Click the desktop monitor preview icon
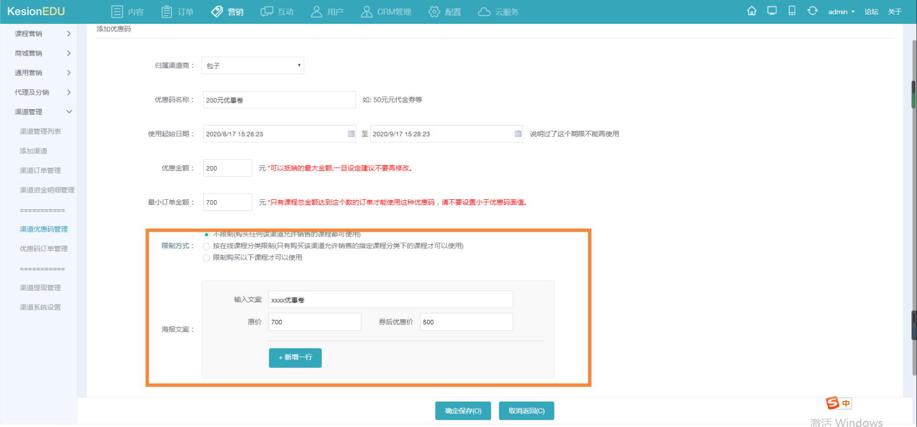The width and height of the screenshot is (917, 427). [772, 11]
